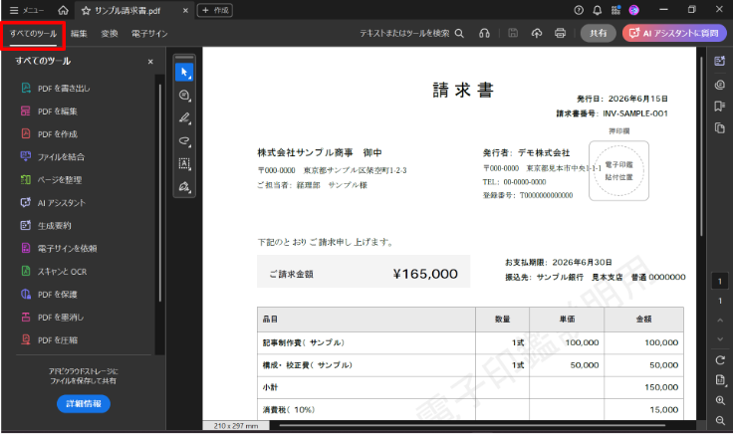Image resolution: width=733 pixels, height=434 pixels.
Task: Close the サンプル請求書.pdf tab
Action: point(185,10)
